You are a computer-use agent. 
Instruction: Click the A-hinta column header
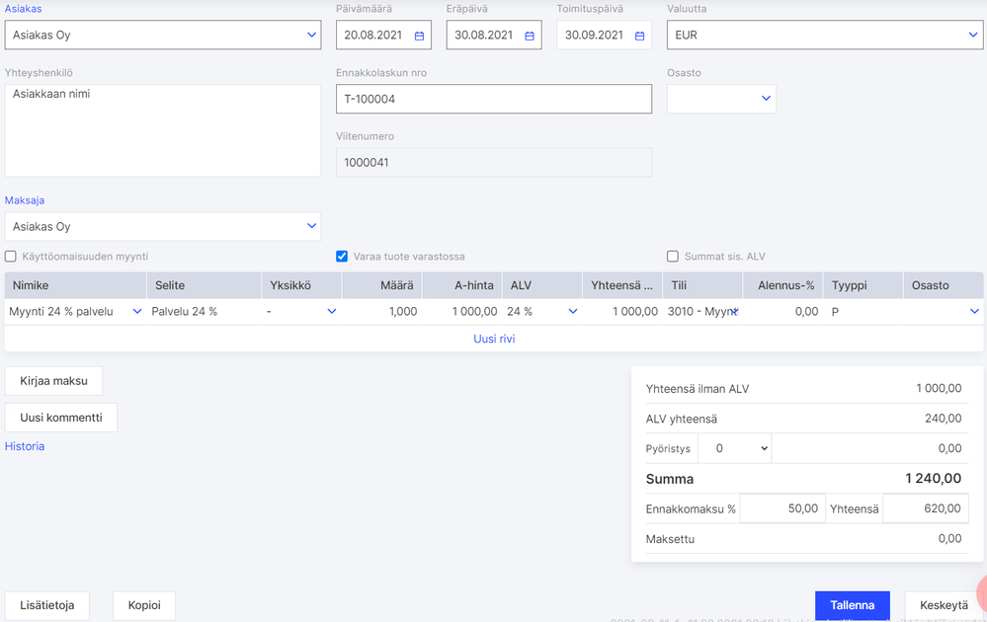462,285
